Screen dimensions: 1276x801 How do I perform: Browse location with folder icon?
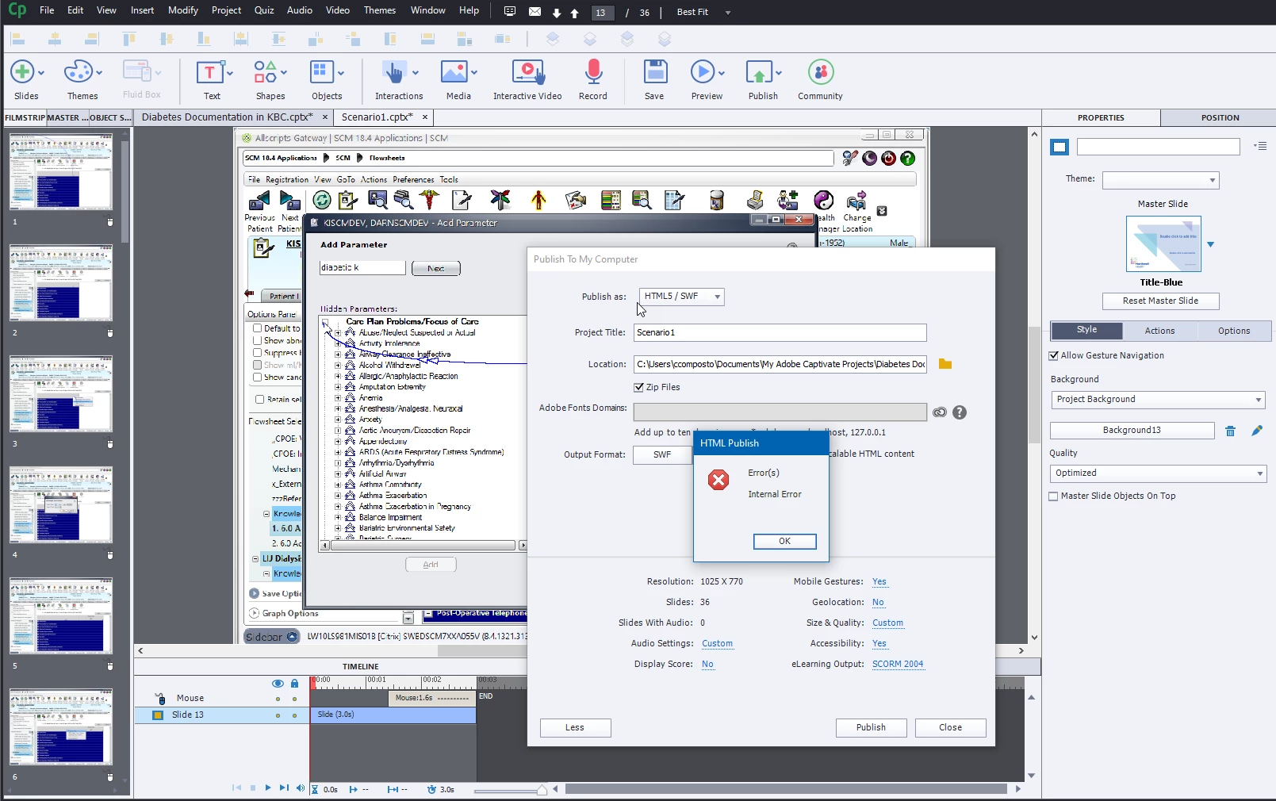(945, 364)
